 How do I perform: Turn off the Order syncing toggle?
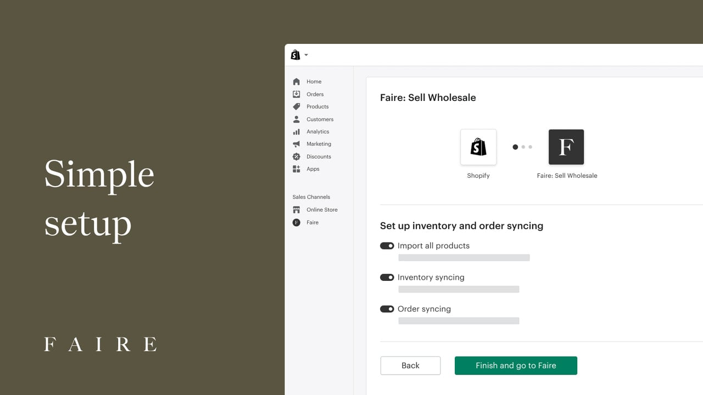tap(387, 309)
